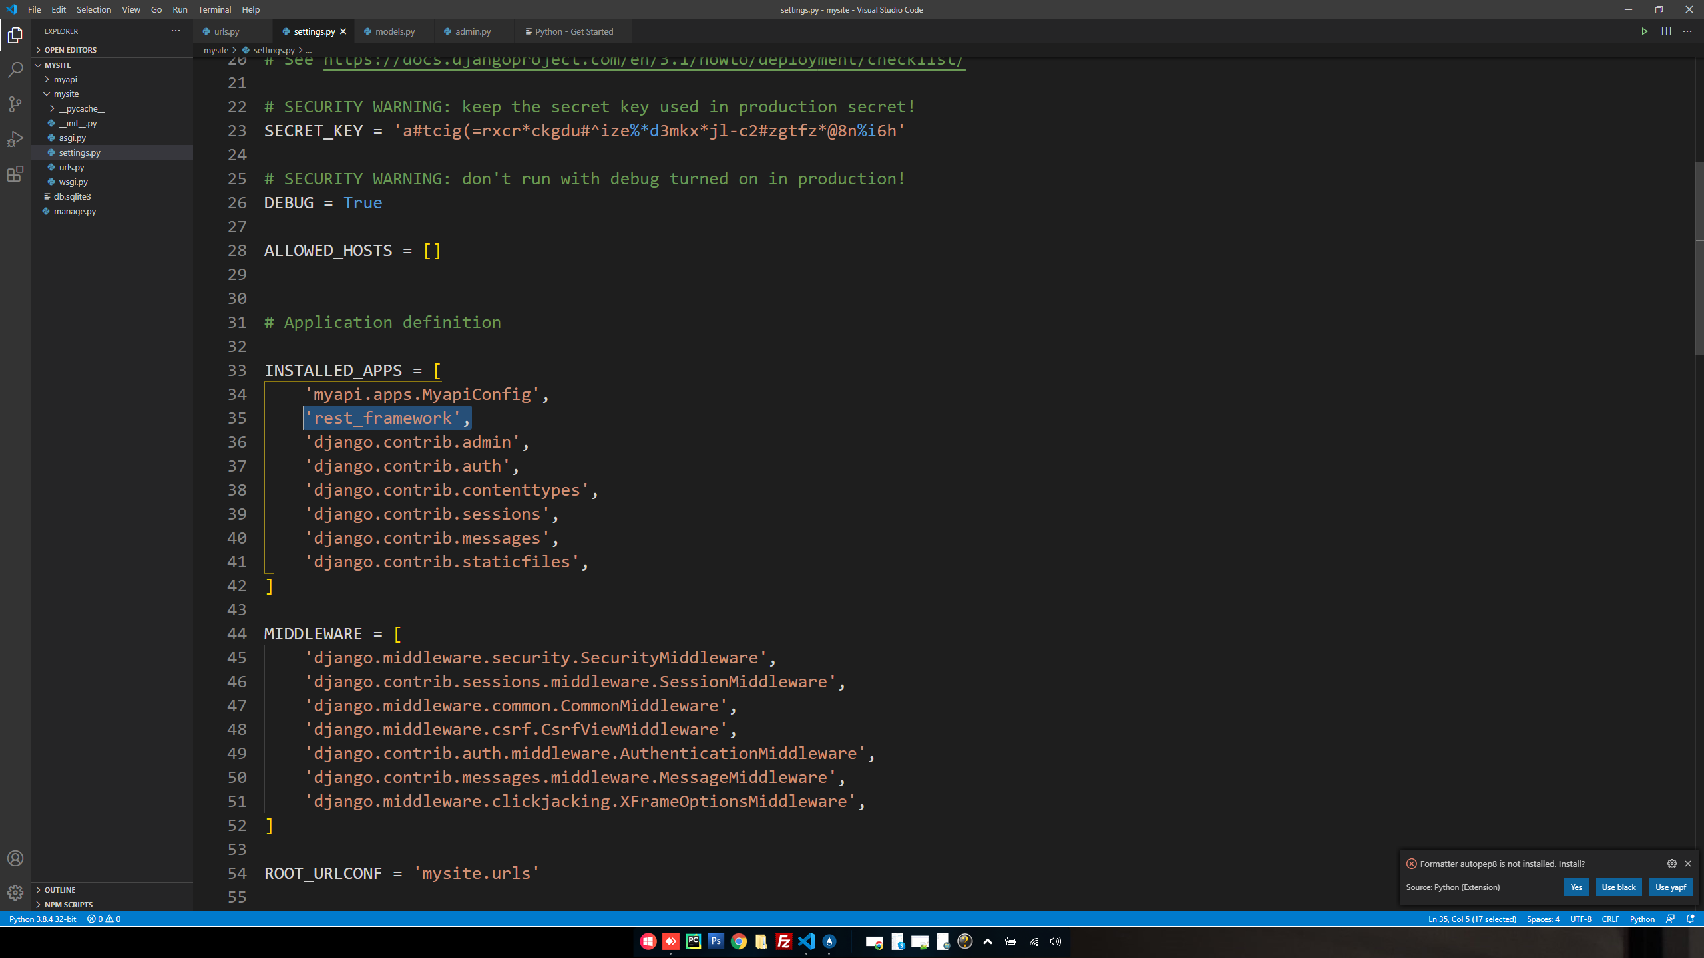Expand the NPM SCRIPTS section
The image size is (1704, 958).
[x=112, y=905]
